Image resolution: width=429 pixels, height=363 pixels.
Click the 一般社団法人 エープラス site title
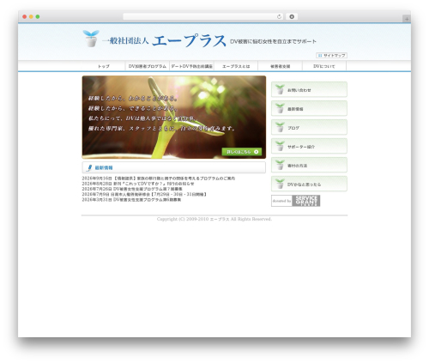click(164, 40)
